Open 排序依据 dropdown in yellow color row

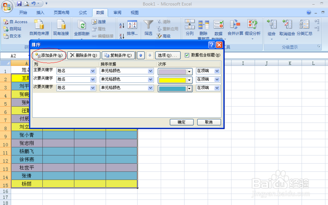(151, 79)
